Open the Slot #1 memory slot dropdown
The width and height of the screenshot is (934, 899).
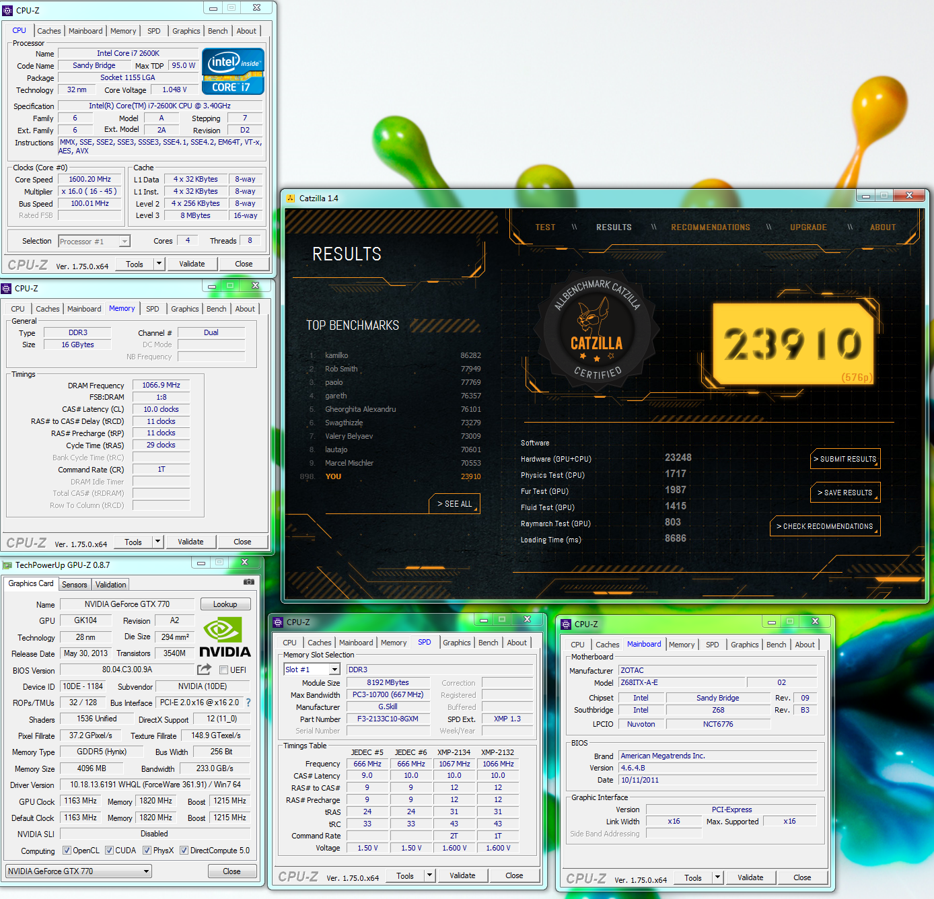pos(334,670)
